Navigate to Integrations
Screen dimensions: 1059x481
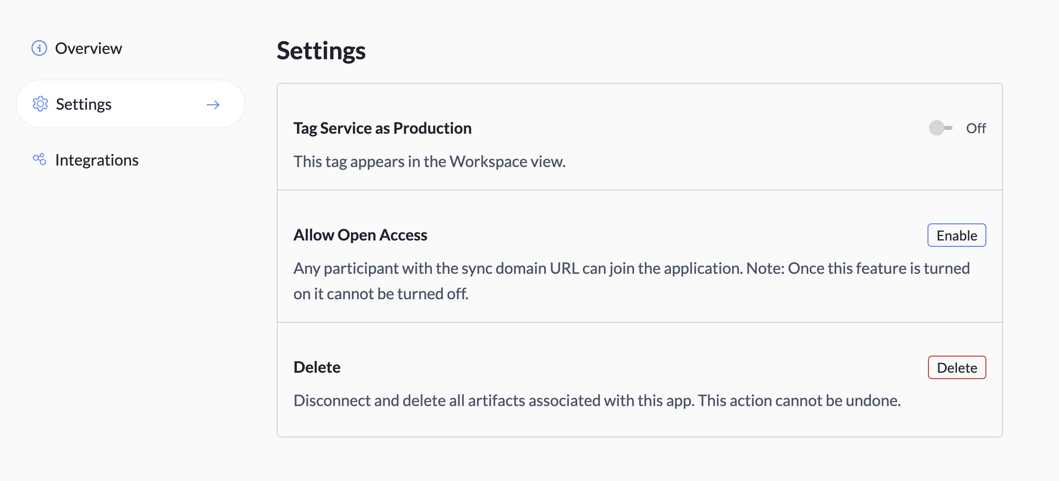pos(97,160)
